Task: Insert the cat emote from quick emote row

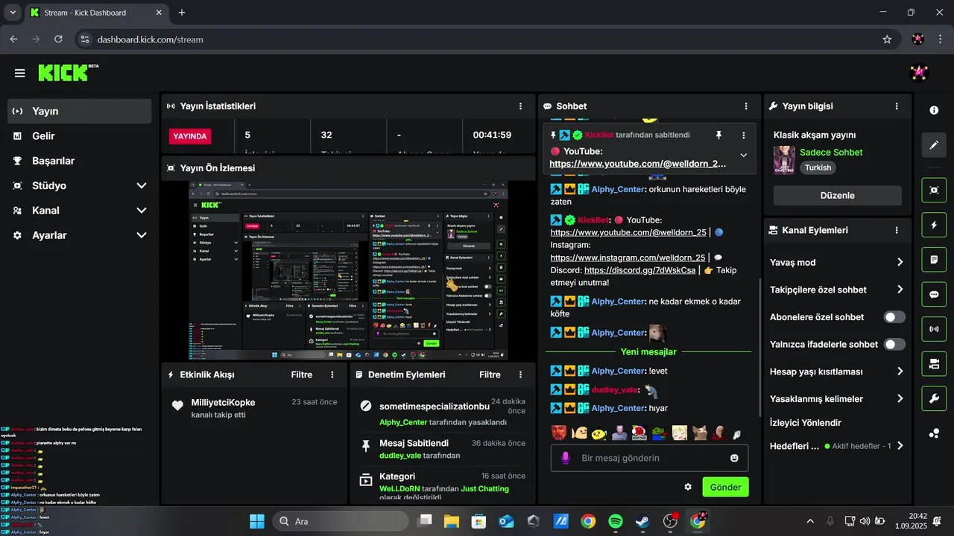Action: point(699,433)
